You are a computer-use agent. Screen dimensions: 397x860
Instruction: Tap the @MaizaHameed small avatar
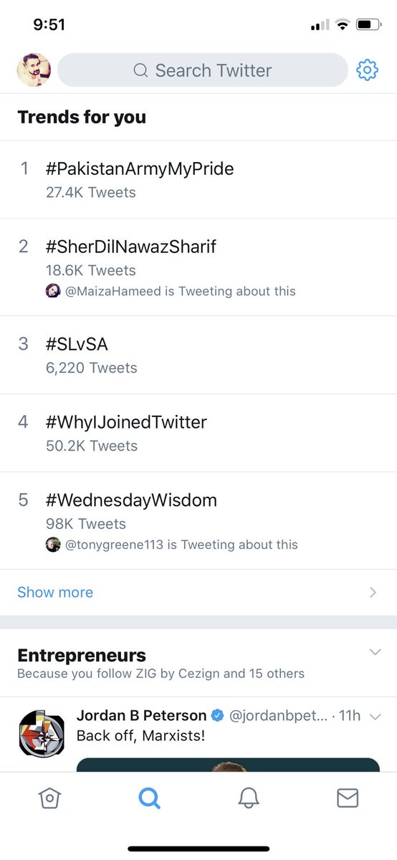53,291
